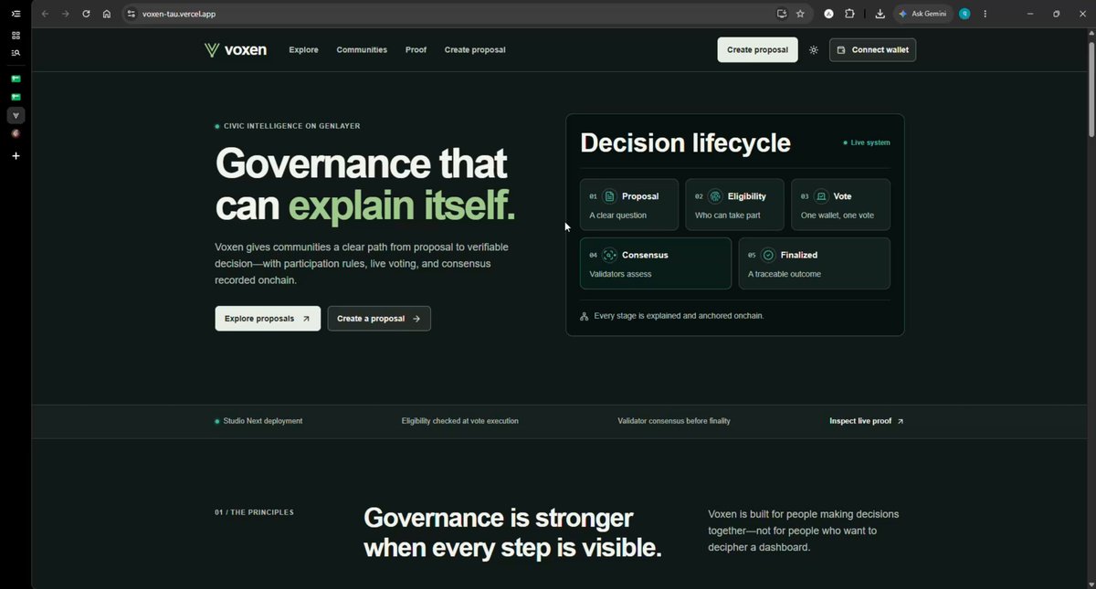Image resolution: width=1096 pixels, height=589 pixels.
Task: Open the Communities nav item
Action: pyautogui.click(x=362, y=50)
